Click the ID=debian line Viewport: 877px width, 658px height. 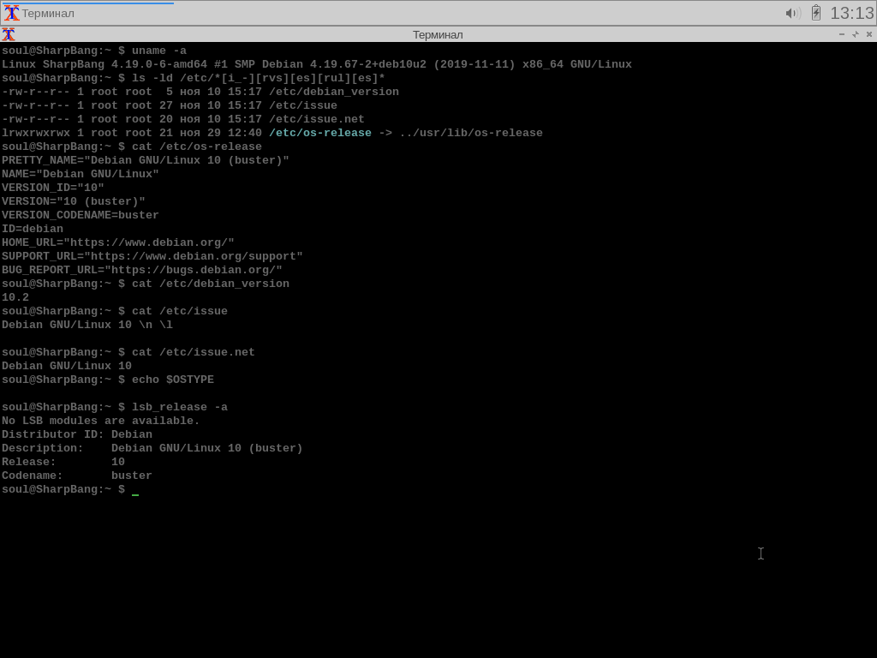click(33, 229)
